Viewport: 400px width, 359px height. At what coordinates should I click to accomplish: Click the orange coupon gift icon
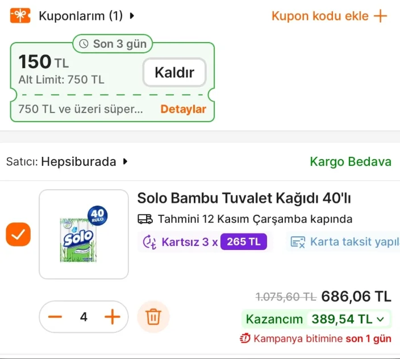20,16
